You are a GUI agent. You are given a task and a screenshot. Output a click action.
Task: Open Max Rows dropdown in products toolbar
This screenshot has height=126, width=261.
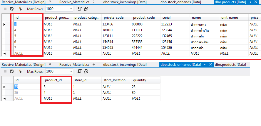point(71,9)
